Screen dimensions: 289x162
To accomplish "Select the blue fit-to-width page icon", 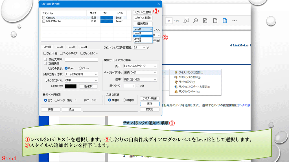I will (225, 21).
